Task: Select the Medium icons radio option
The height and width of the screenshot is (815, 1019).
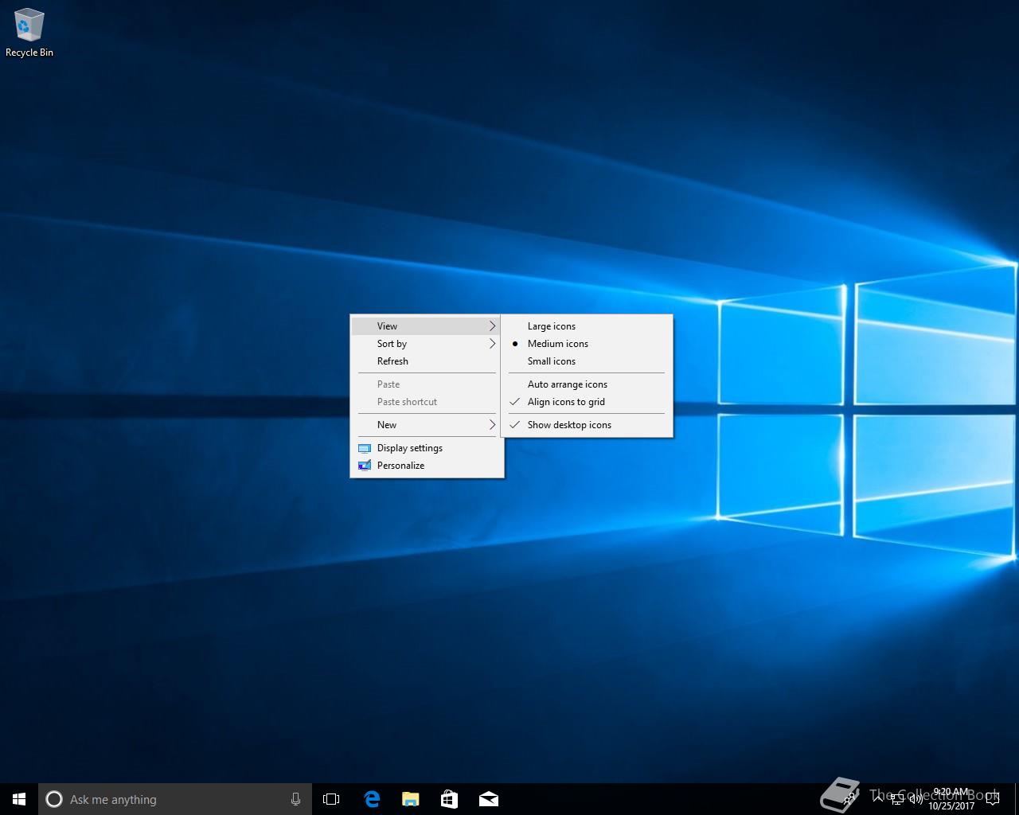Action: point(557,344)
